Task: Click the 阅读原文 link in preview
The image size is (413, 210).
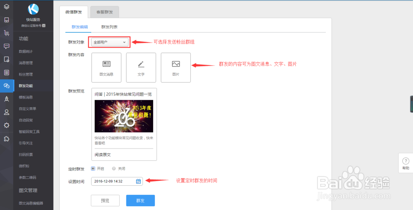Action: point(103,155)
